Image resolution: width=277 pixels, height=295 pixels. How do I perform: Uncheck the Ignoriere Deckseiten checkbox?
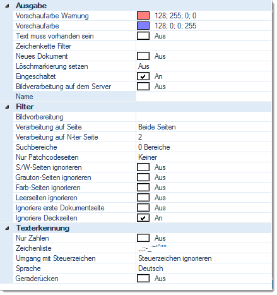click(143, 218)
